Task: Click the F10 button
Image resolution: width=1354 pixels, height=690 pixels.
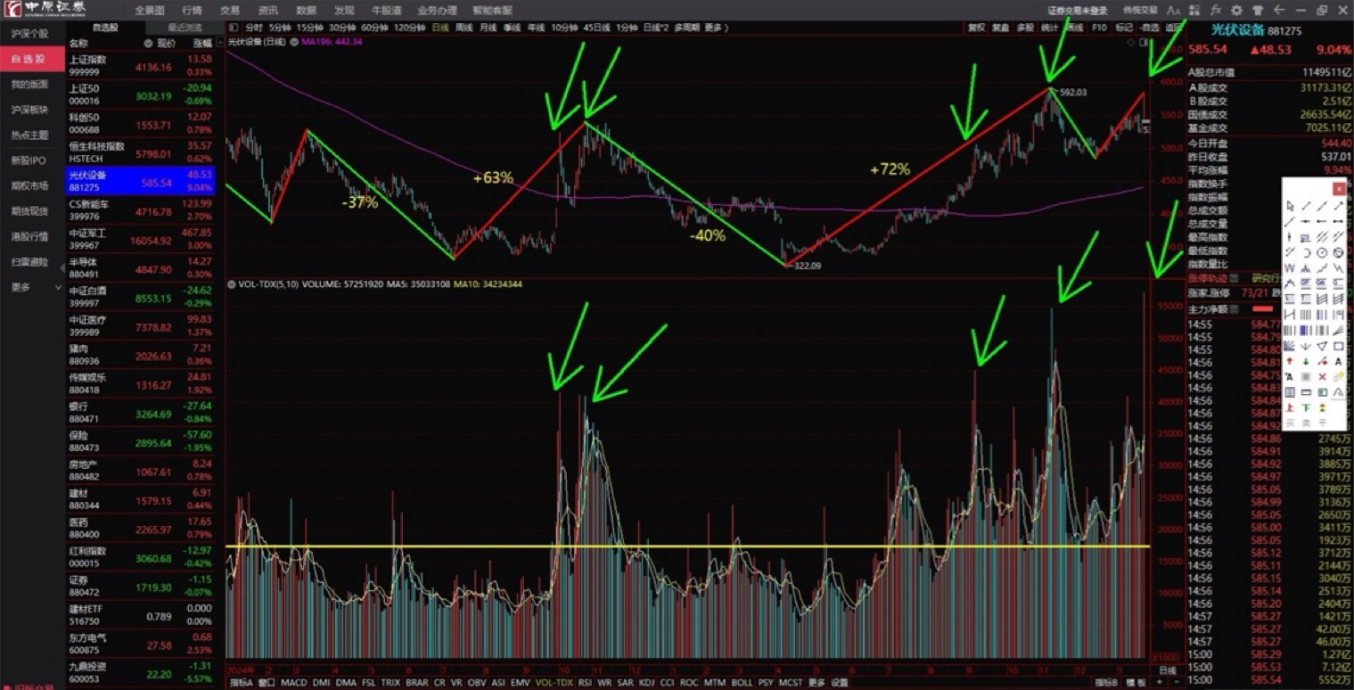Action: click(x=1099, y=28)
